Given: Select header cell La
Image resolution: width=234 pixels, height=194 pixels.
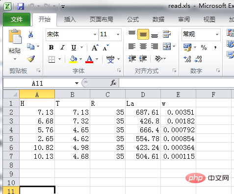Looking at the screenshot, I should (x=143, y=103).
